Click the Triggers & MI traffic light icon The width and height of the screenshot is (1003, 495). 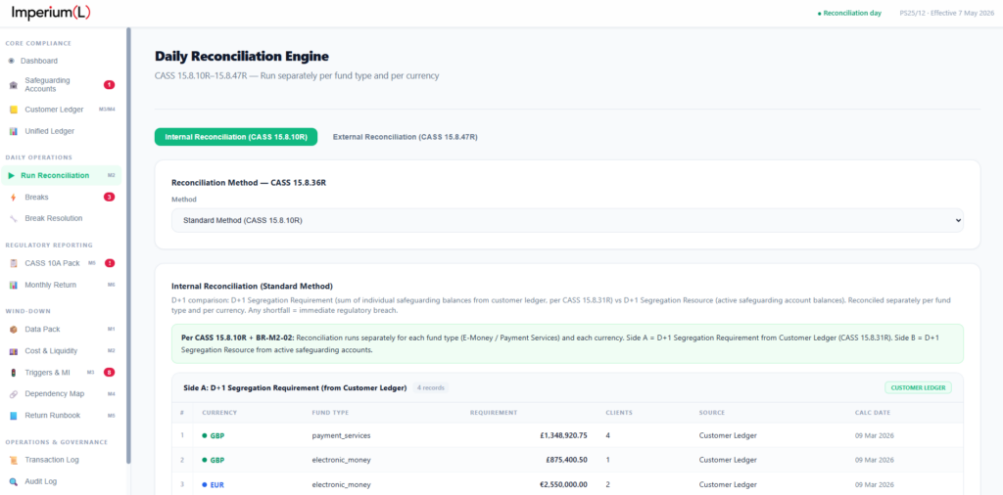coord(14,373)
